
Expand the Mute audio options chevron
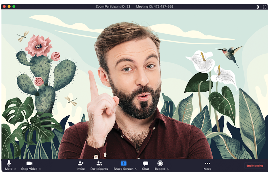[x=15, y=169]
